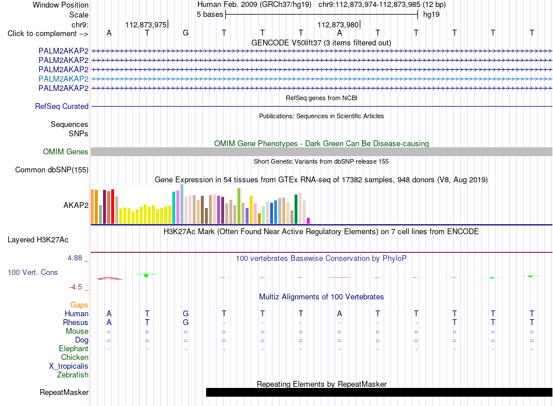
Task: Click the lime green bar in the GTEx chart
Action: coord(239,206)
